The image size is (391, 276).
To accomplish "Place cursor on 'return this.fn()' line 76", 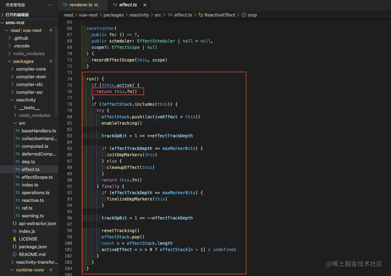I will coord(117,91).
